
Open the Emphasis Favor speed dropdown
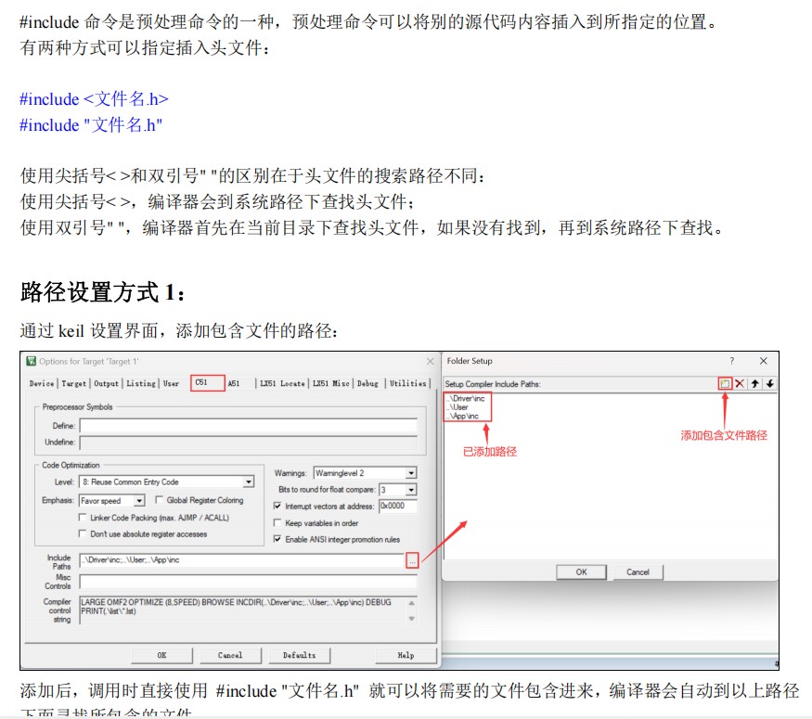click(139, 501)
